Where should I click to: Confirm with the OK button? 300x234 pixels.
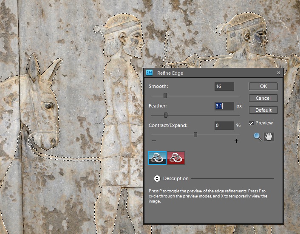point(263,86)
